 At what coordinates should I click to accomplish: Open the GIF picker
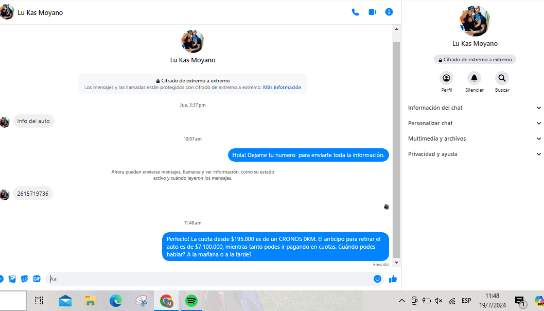37,279
